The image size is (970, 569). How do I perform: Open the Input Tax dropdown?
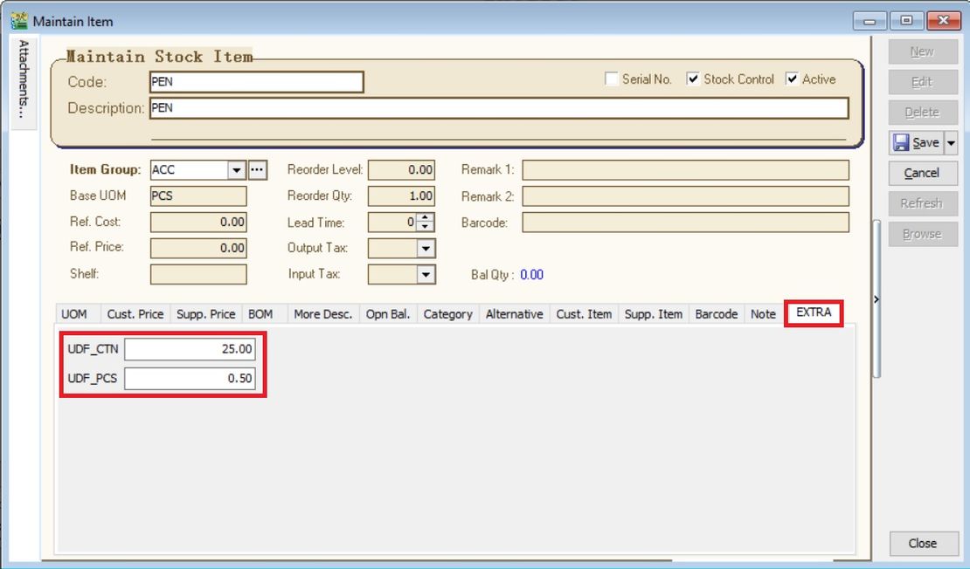pyautogui.click(x=426, y=275)
